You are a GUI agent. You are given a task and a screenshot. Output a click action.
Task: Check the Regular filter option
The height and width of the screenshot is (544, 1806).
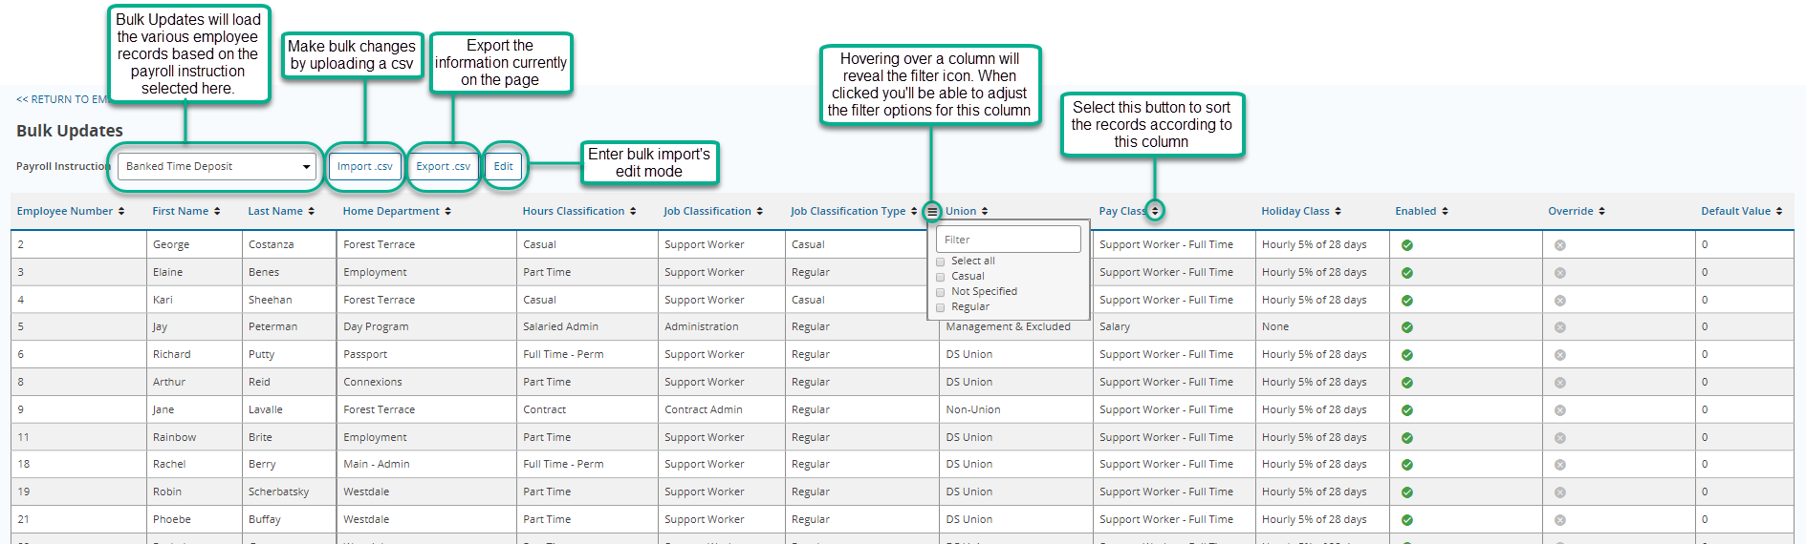tap(941, 307)
